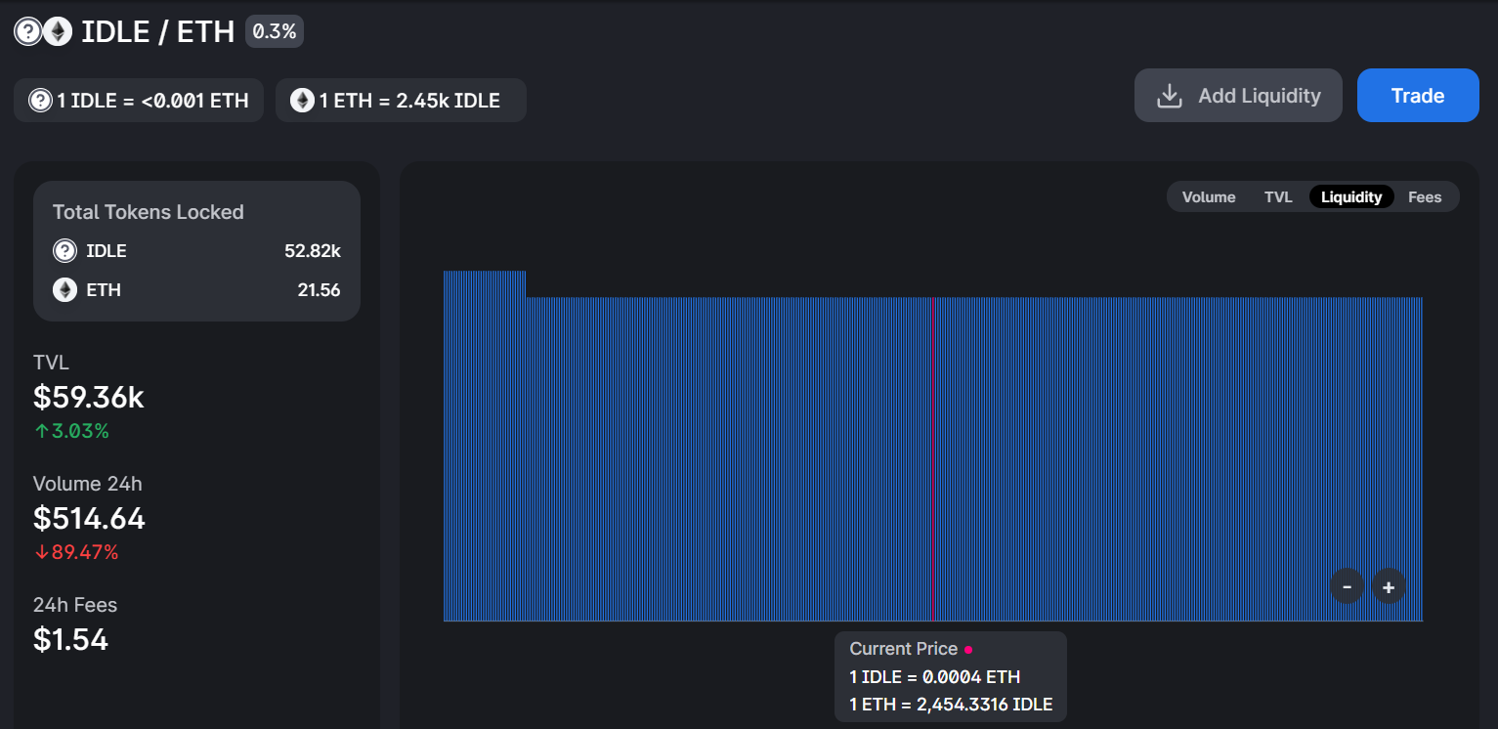Click the Ethereum icon in the 1 ETH price chip
The height and width of the screenshot is (729, 1498).
tap(302, 101)
